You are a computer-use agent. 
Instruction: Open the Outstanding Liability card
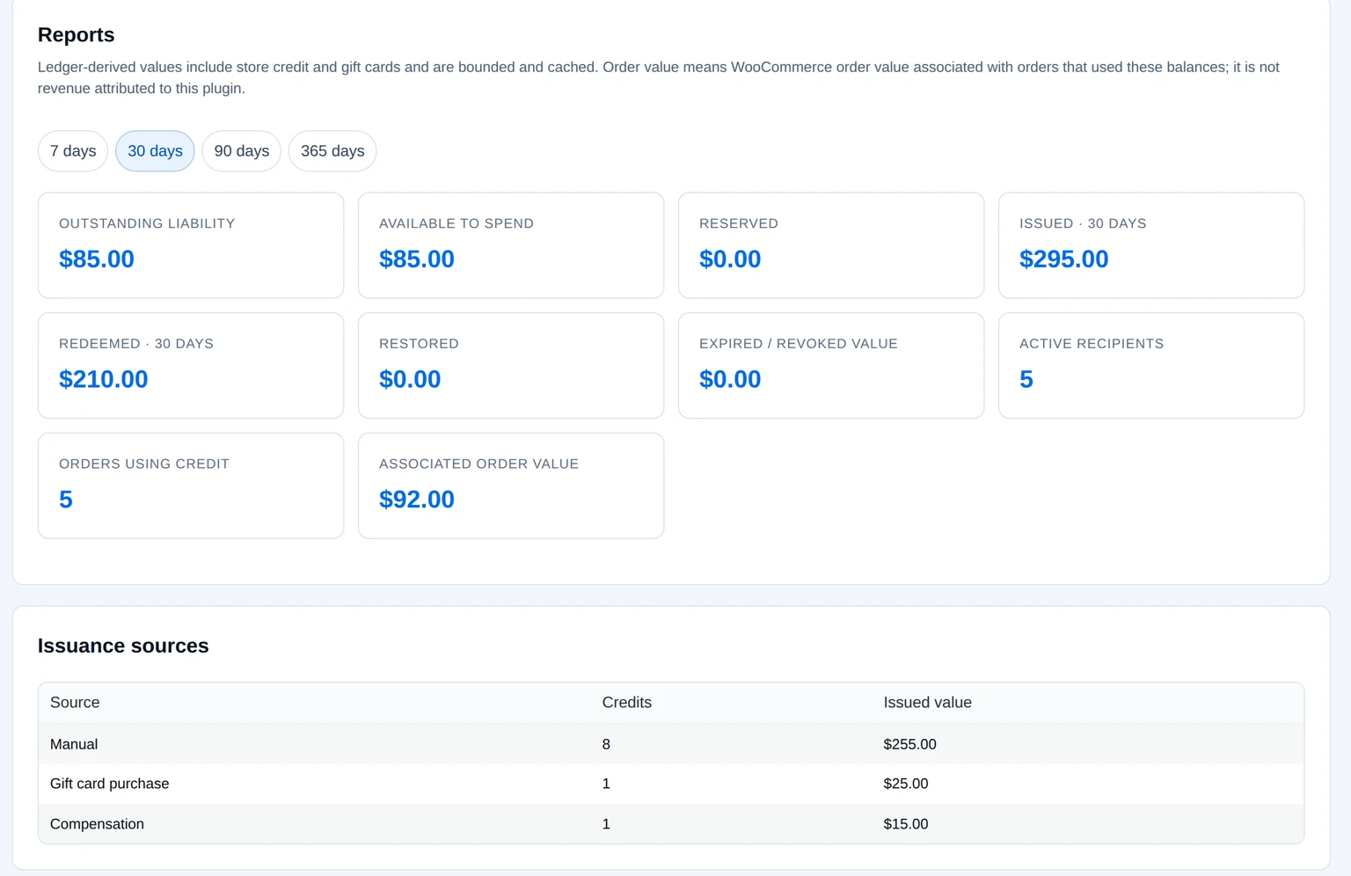pyautogui.click(x=191, y=245)
